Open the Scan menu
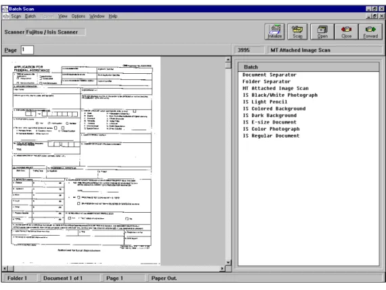The width and height of the screenshot is (386, 290). pyautogui.click(x=16, y=16)
